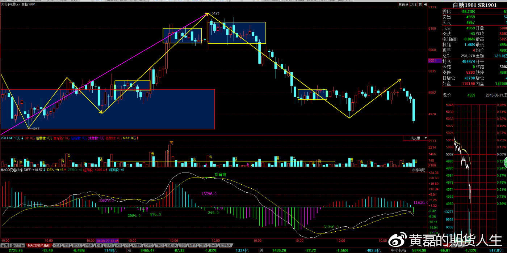This screenshot has height=253, width=507.
Task: Switch to the DMI indicator tab
Action: pyautogui.click(x=99, y=245)
